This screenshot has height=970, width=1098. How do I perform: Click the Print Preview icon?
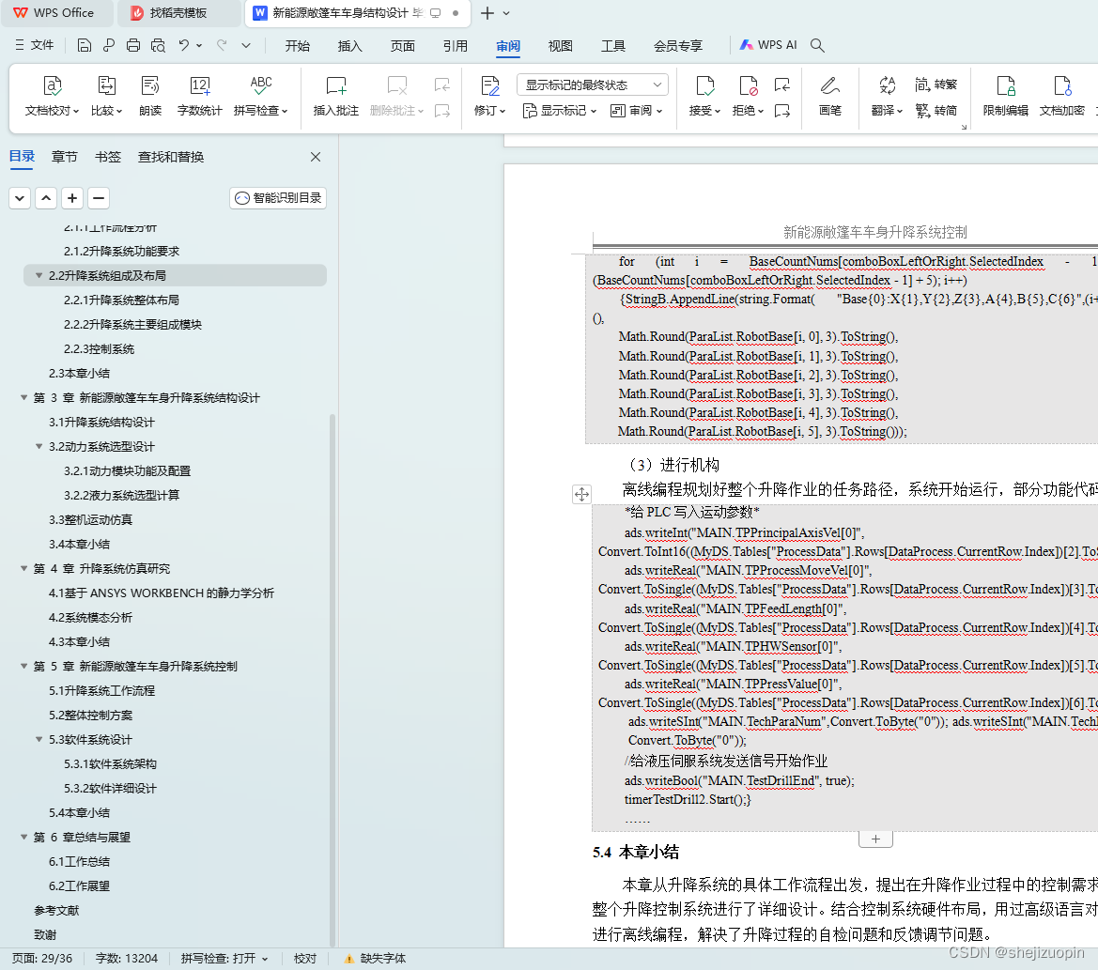(x=158, y=45)
